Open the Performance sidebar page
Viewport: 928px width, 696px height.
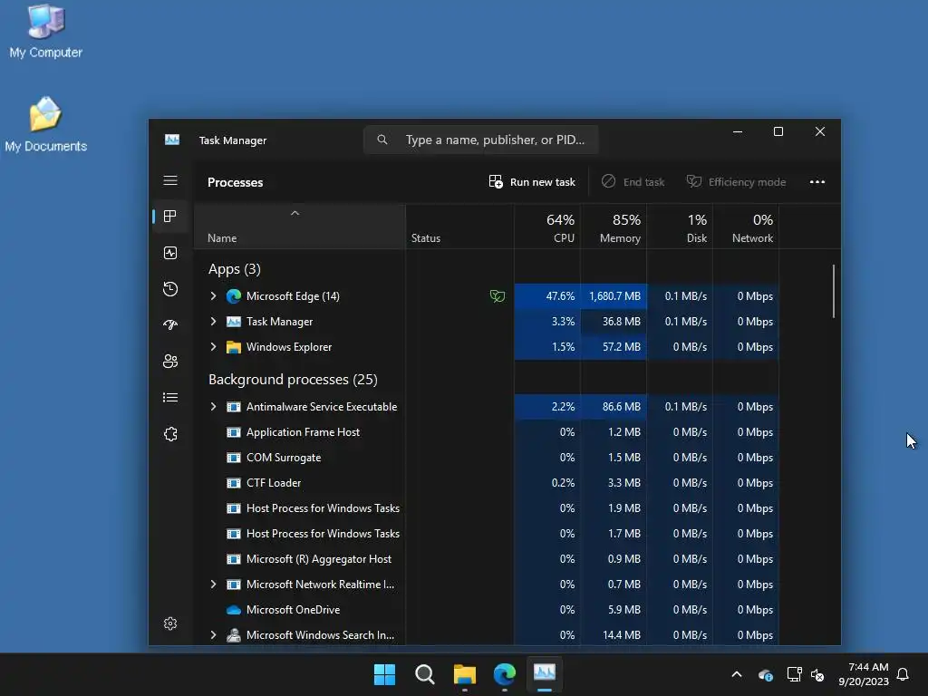coord(170,254)
